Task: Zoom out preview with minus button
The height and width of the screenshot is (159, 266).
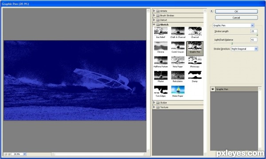Action: [x=5, y=154]
